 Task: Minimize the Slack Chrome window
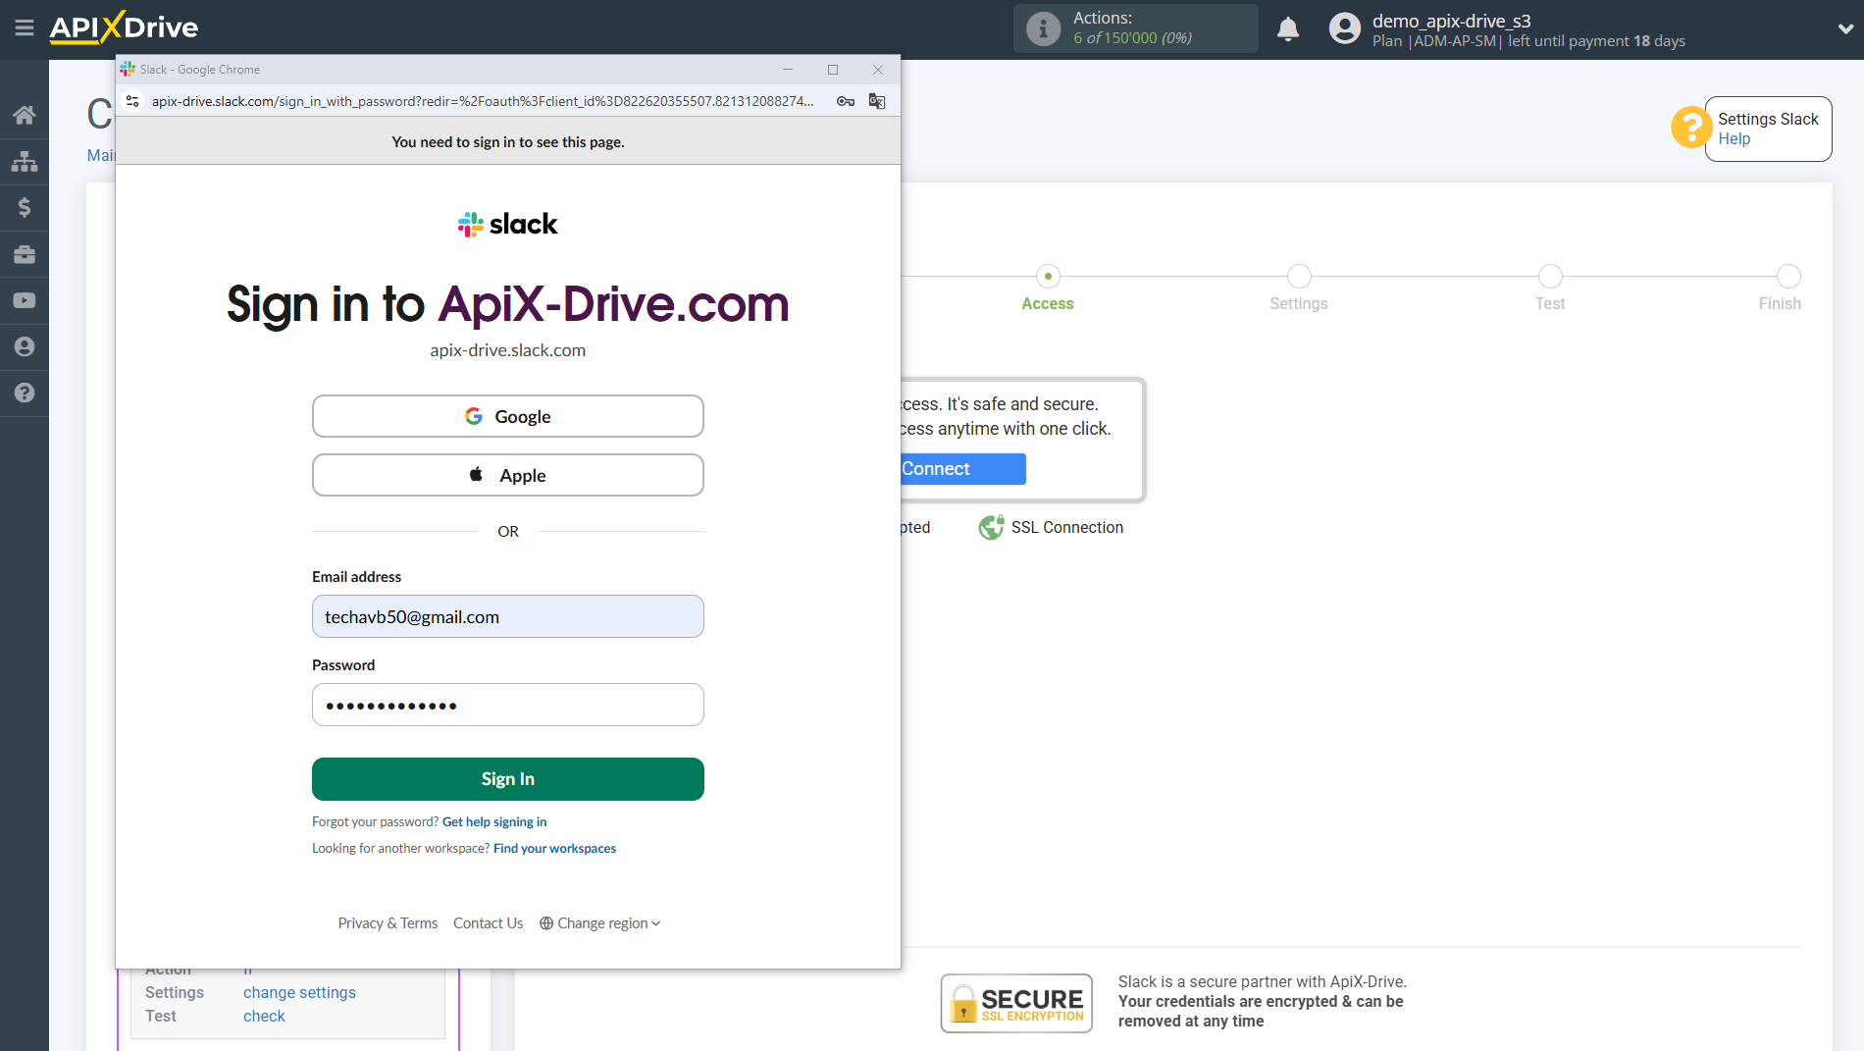787,70
